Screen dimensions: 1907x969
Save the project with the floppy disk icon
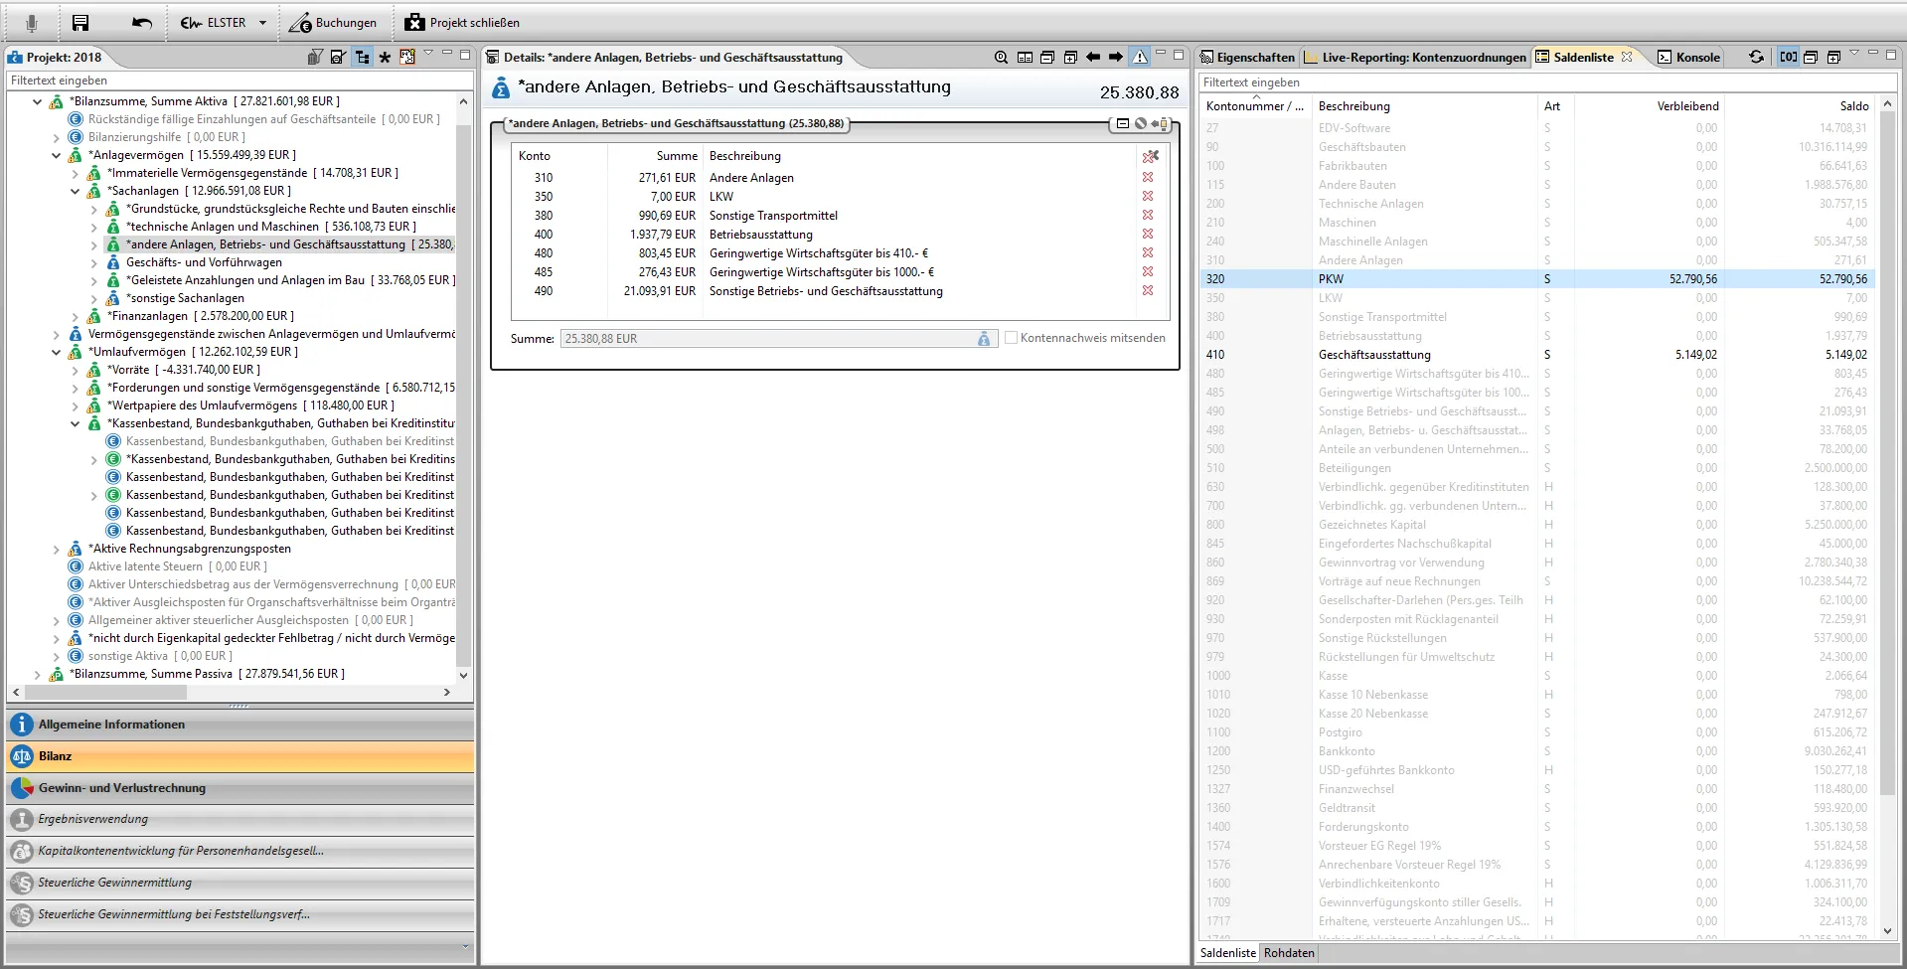80,23
